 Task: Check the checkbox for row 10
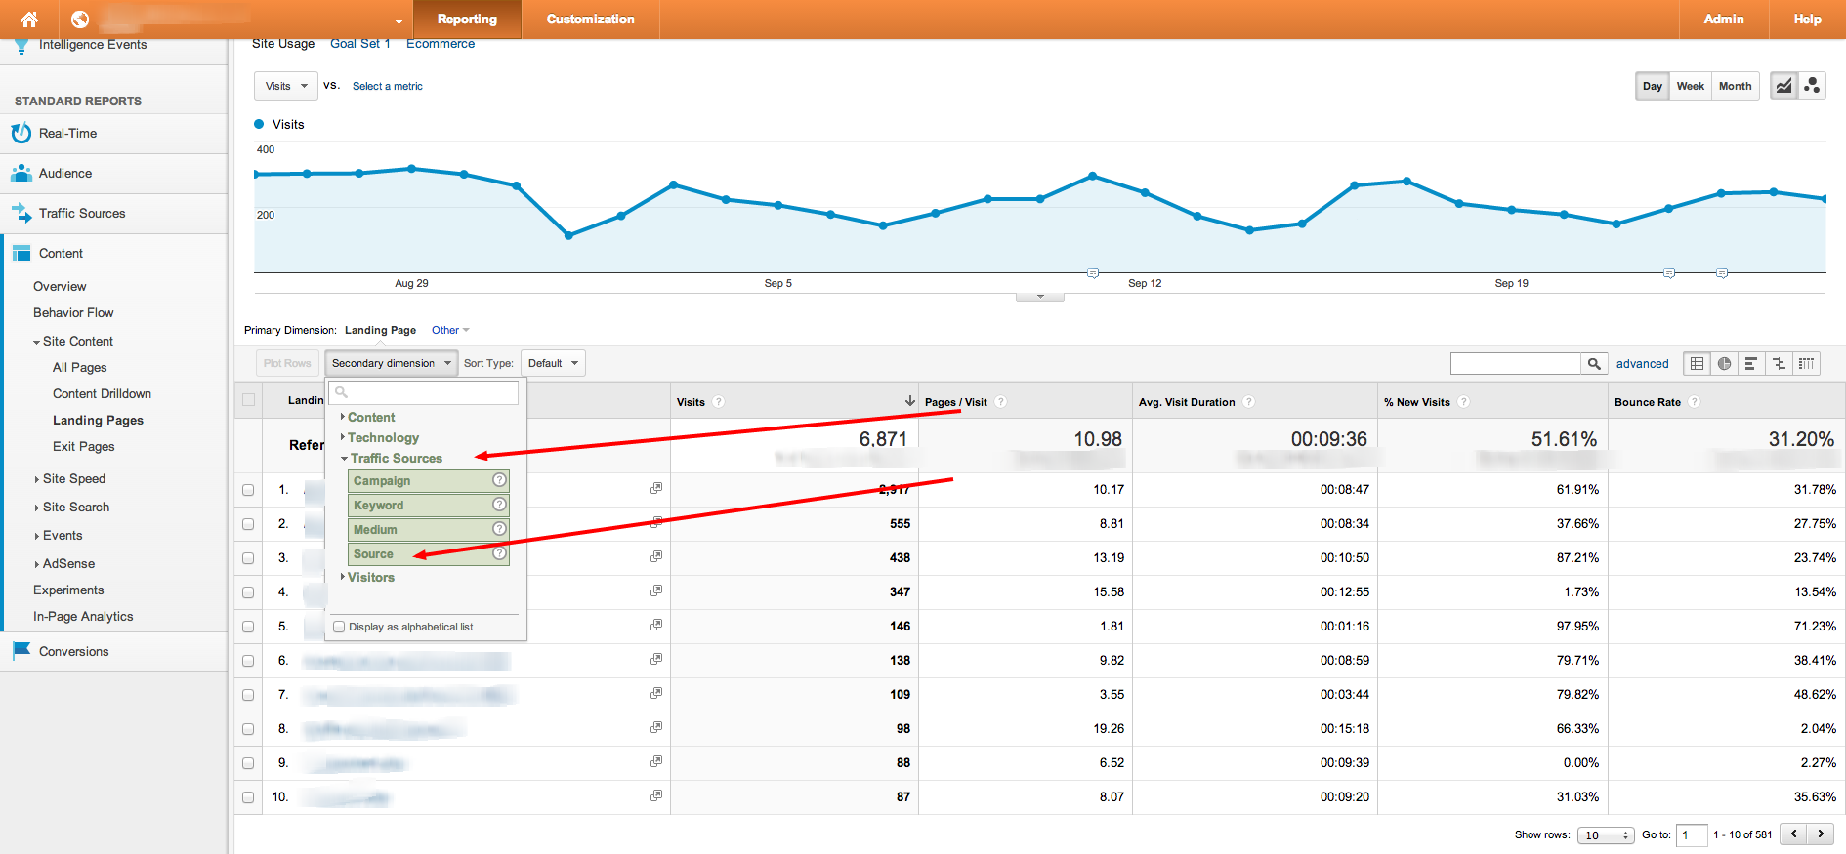click(248, 797)
